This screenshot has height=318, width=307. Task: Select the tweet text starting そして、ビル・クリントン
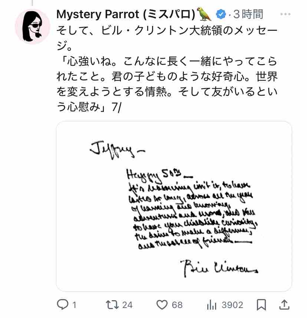(x=167, y=69)
